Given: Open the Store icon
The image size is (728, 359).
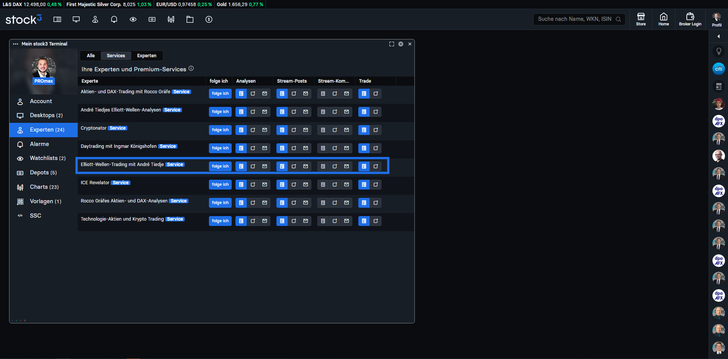Looking at the screenshot, I should click(x=641, y=19).
